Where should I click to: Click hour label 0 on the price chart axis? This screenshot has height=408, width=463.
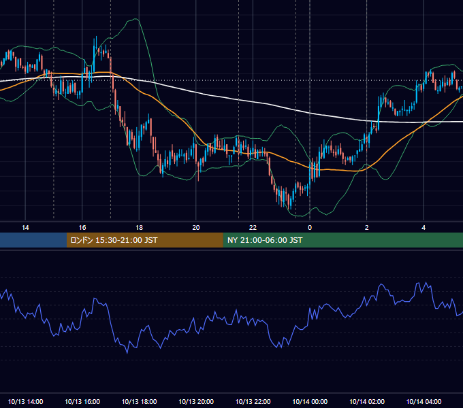310,228
